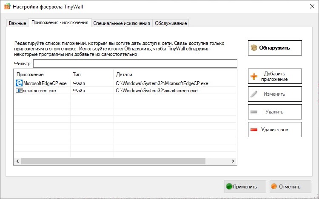Open the Специальные исключения tab
The height and width of the screenshot is (199, 319).
122,23
